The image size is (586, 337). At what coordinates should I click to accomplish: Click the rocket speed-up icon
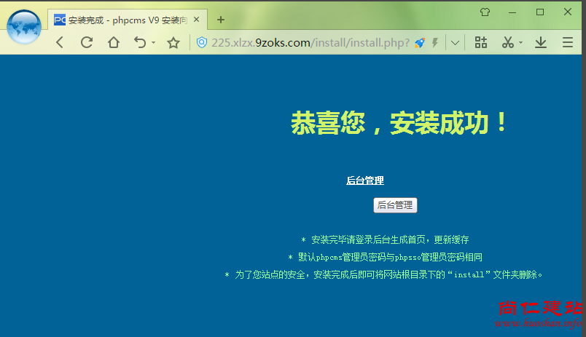point(420,43)
